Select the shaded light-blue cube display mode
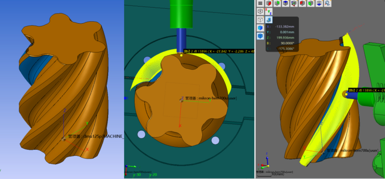 260,28
